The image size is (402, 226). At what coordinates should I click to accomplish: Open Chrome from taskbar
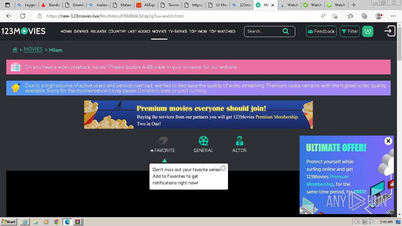[57, 222]
